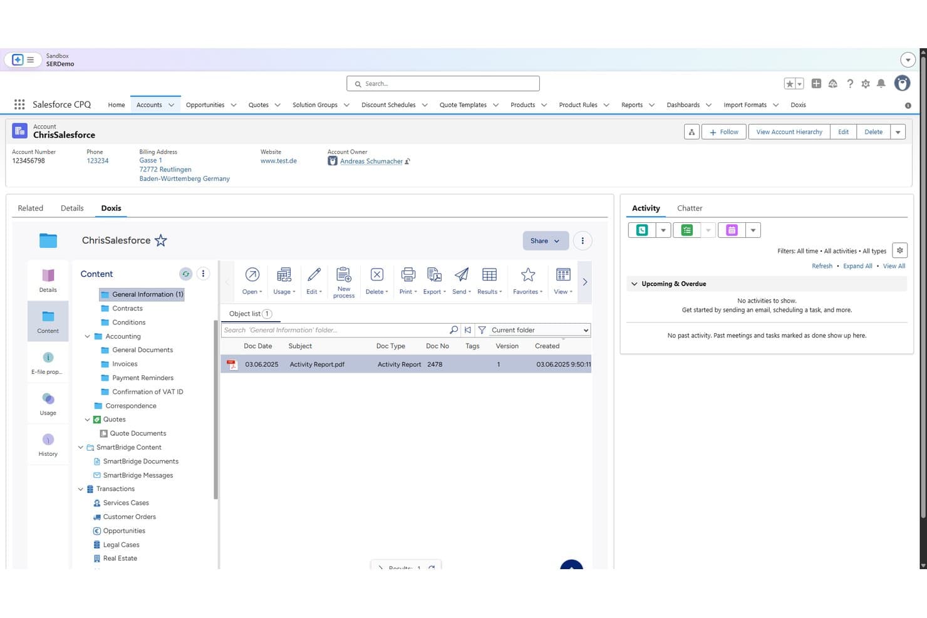Screen dimensions: 927x618
Task: Select the Object list tab
Action: click(250, 314)
